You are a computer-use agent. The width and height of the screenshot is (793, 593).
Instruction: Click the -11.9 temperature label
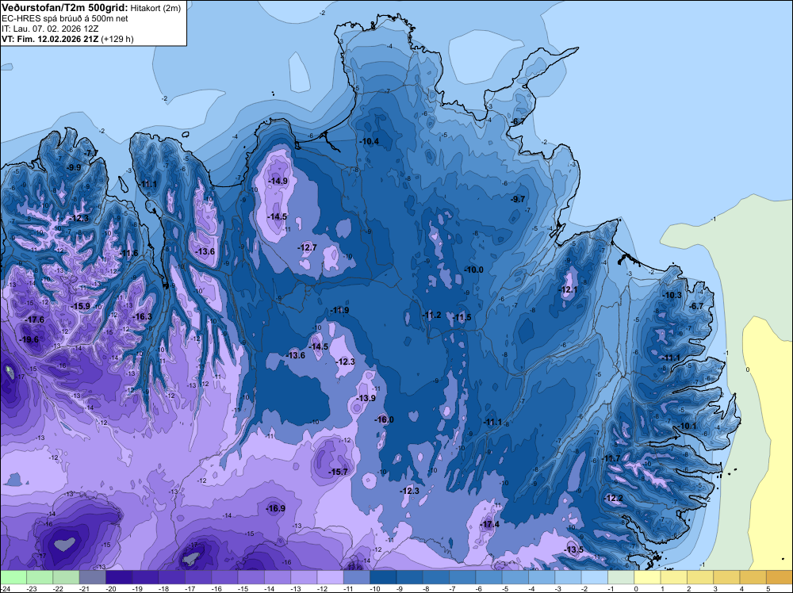point(339,311)
